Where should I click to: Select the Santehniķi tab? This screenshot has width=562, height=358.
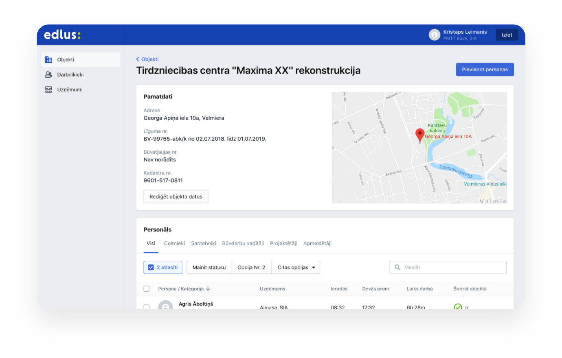click(x=204, y=243)
